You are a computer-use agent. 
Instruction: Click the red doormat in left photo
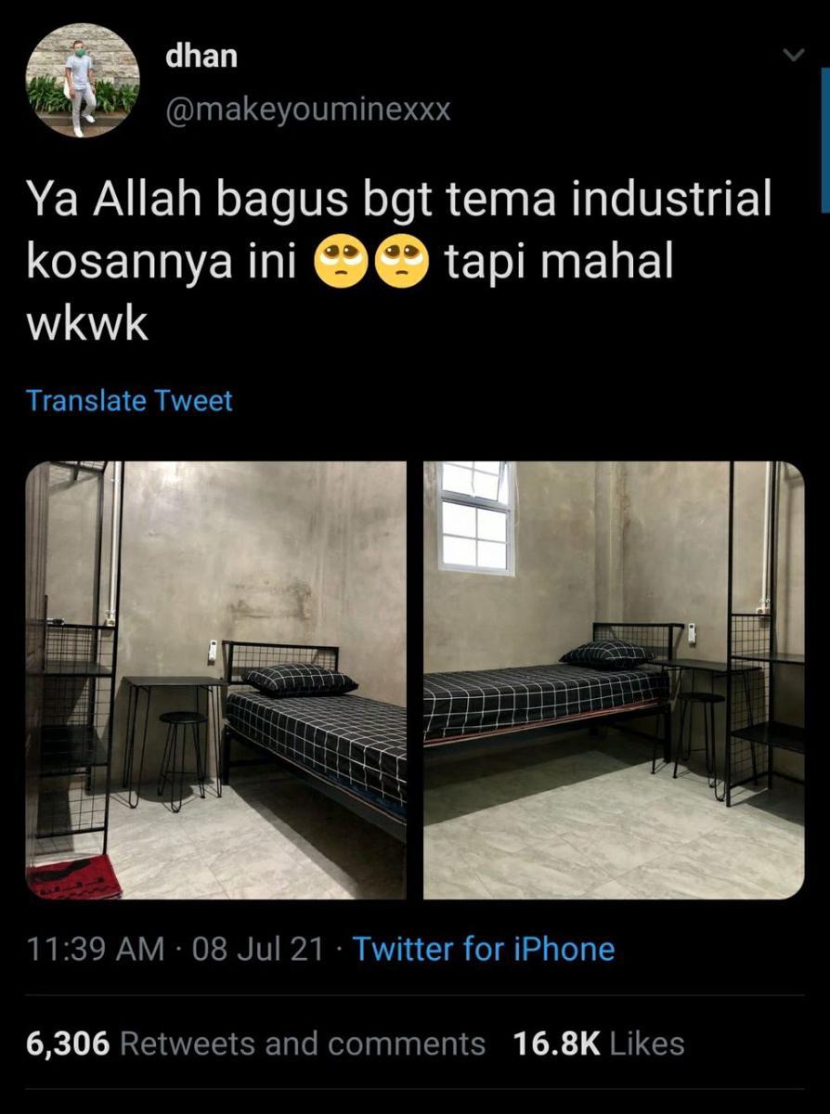tap(74, 878)
